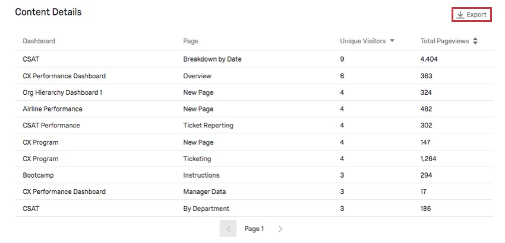Click Total Pageviews sort arrows icon

[x=475, y=41]
